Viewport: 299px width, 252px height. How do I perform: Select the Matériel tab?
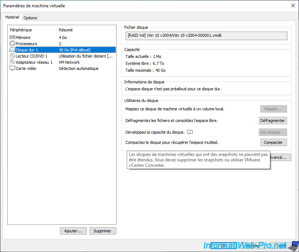pyautogui.click(x=12, y=17)
